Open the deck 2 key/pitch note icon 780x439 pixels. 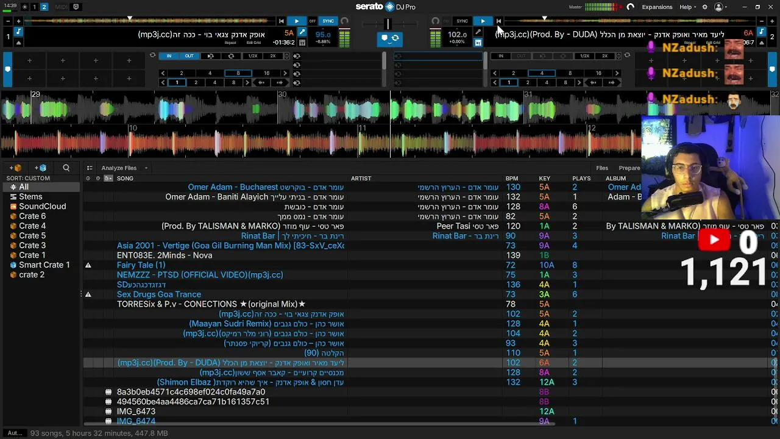[x=762, y=31]
